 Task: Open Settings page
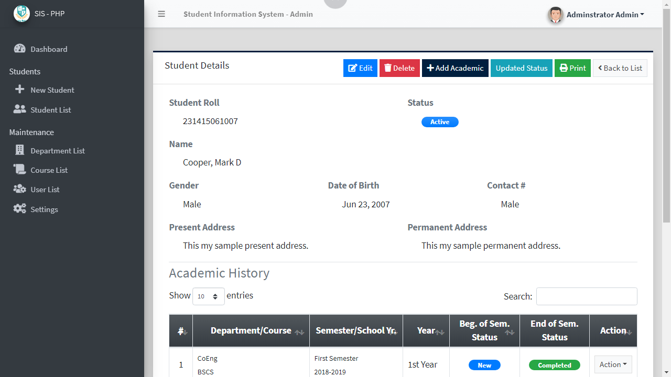[x=72, y=209]
